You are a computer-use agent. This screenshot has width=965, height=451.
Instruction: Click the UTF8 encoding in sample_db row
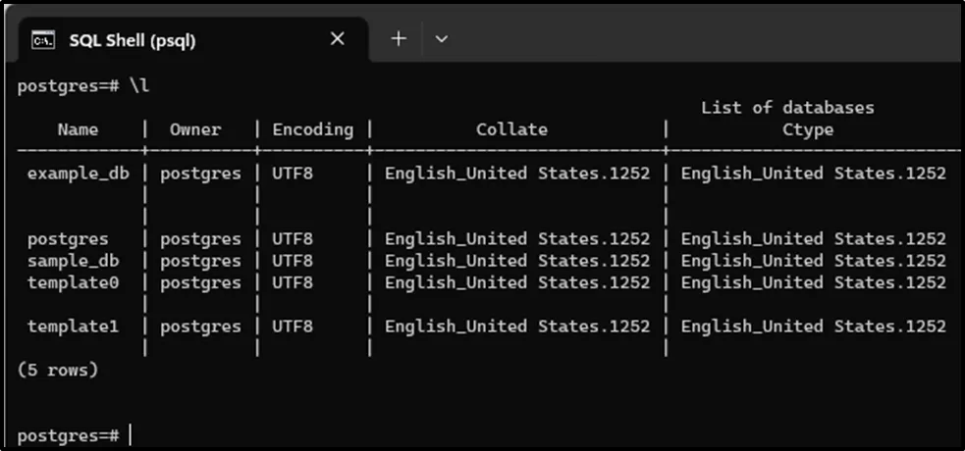(293, 261)
